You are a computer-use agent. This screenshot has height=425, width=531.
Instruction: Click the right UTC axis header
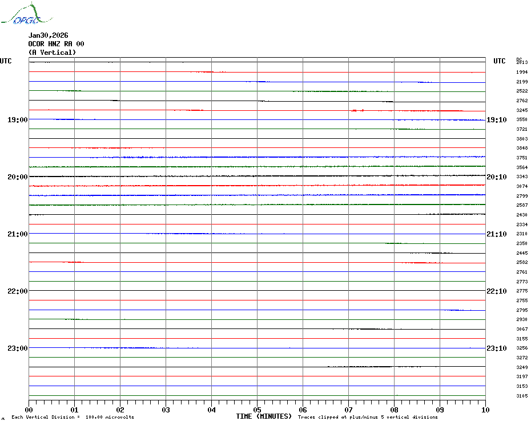tap(499, 61)
